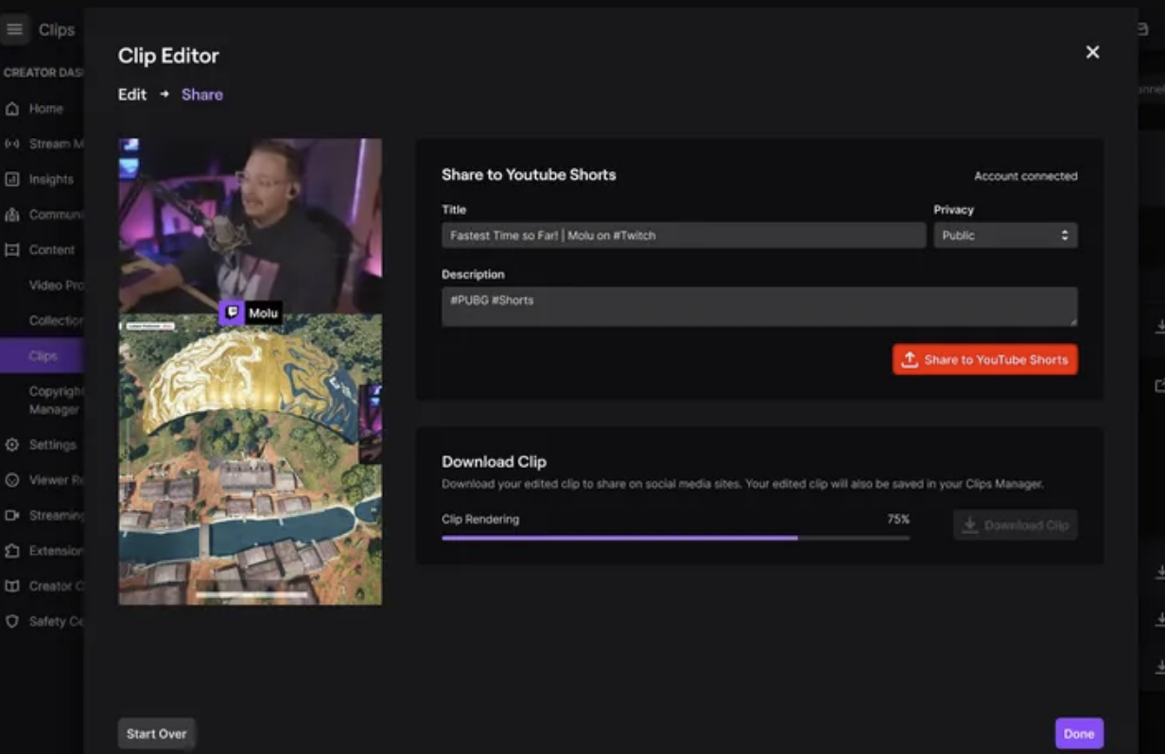Click Share to YouTube Shorts button
The image size is (1165, 754).
pyautogui.click(x=984, y=359)
